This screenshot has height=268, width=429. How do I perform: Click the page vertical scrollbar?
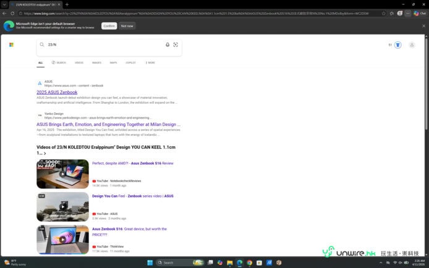tap(426, 83)
